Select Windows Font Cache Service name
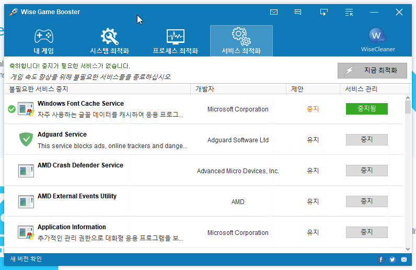The width and height of the screenshot is (416, 270). (80, 104)
